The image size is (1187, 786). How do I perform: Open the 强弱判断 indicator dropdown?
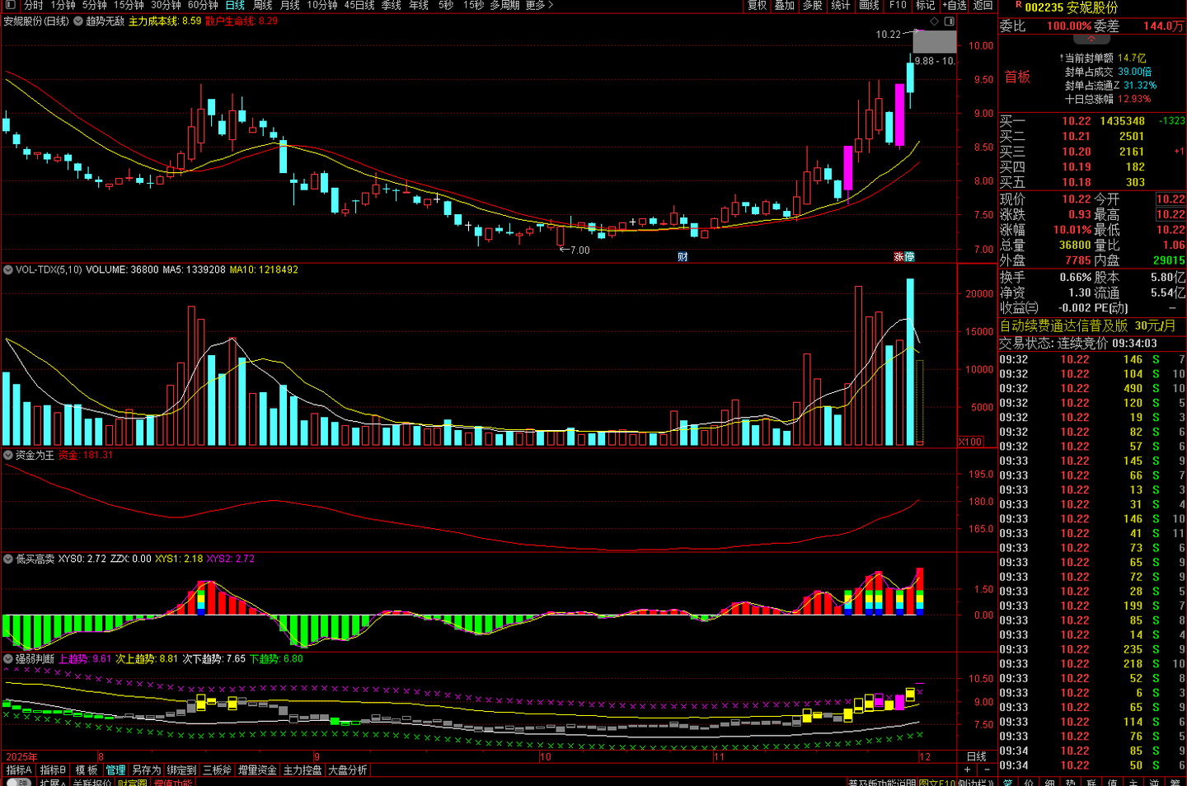tap(8, 659)
